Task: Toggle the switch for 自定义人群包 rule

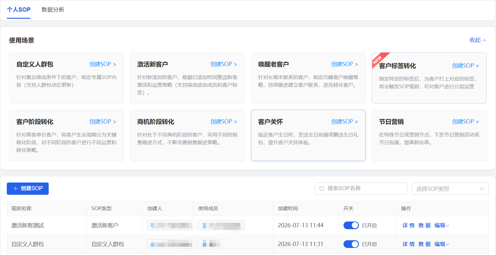Action: coord(351,244)
